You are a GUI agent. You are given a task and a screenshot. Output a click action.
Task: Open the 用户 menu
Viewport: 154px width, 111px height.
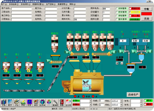click(x=4, y=4)
